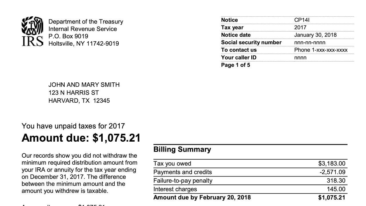Click the "Department of the Treasury" header text
The image size is (366, 206).
[x=86, y=22]
